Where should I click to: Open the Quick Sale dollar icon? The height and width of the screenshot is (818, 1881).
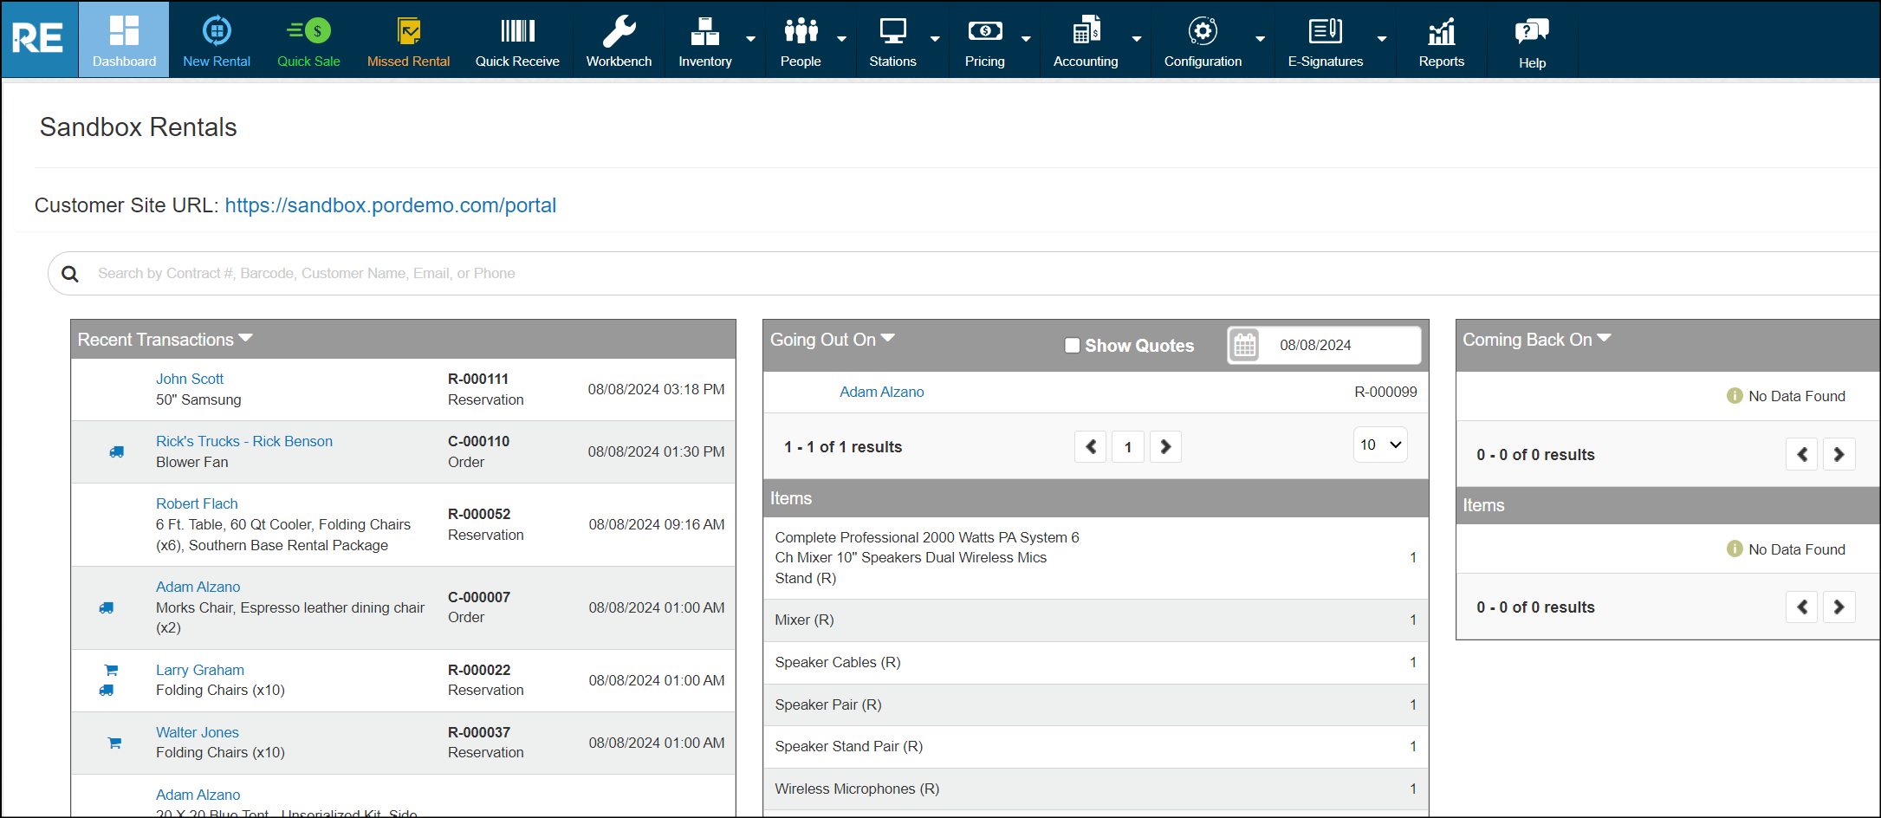point(309,31)
